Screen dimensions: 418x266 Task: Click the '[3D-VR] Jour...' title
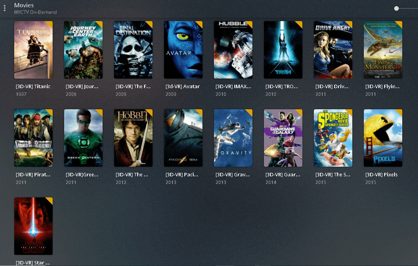coord(82,87)
